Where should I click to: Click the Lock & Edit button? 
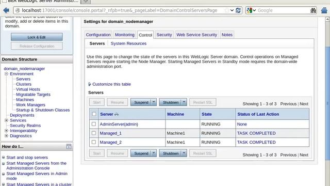(37, 37)
